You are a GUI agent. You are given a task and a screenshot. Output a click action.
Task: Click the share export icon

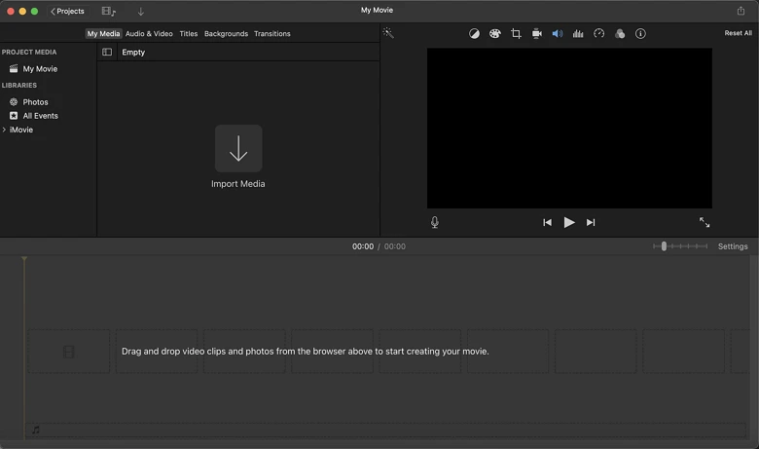741,11
